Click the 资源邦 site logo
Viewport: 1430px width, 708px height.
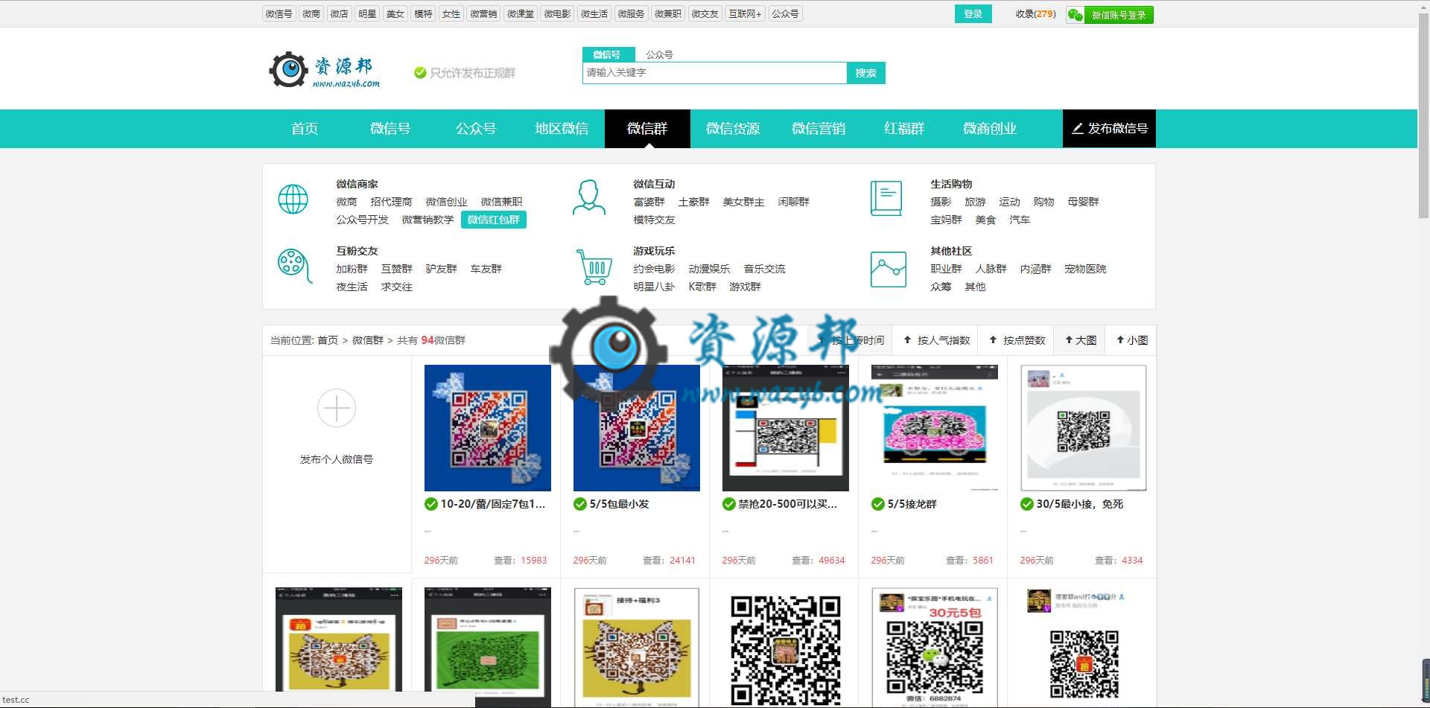[325, 70]
